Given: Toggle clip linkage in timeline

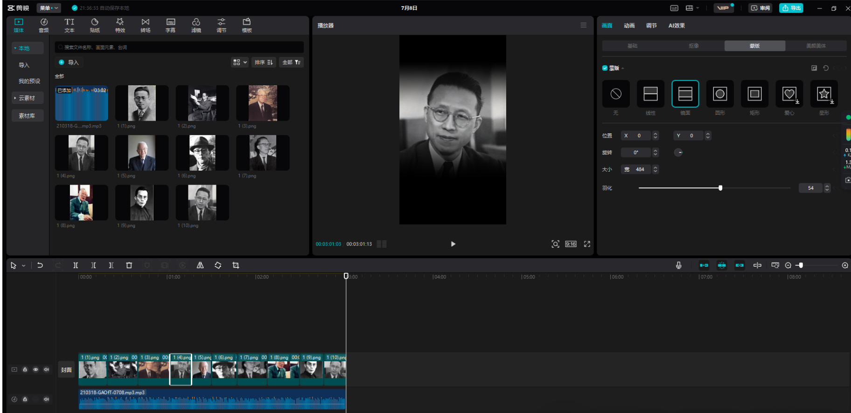Looking at the screenshot, I should click(x=739, y=265).
